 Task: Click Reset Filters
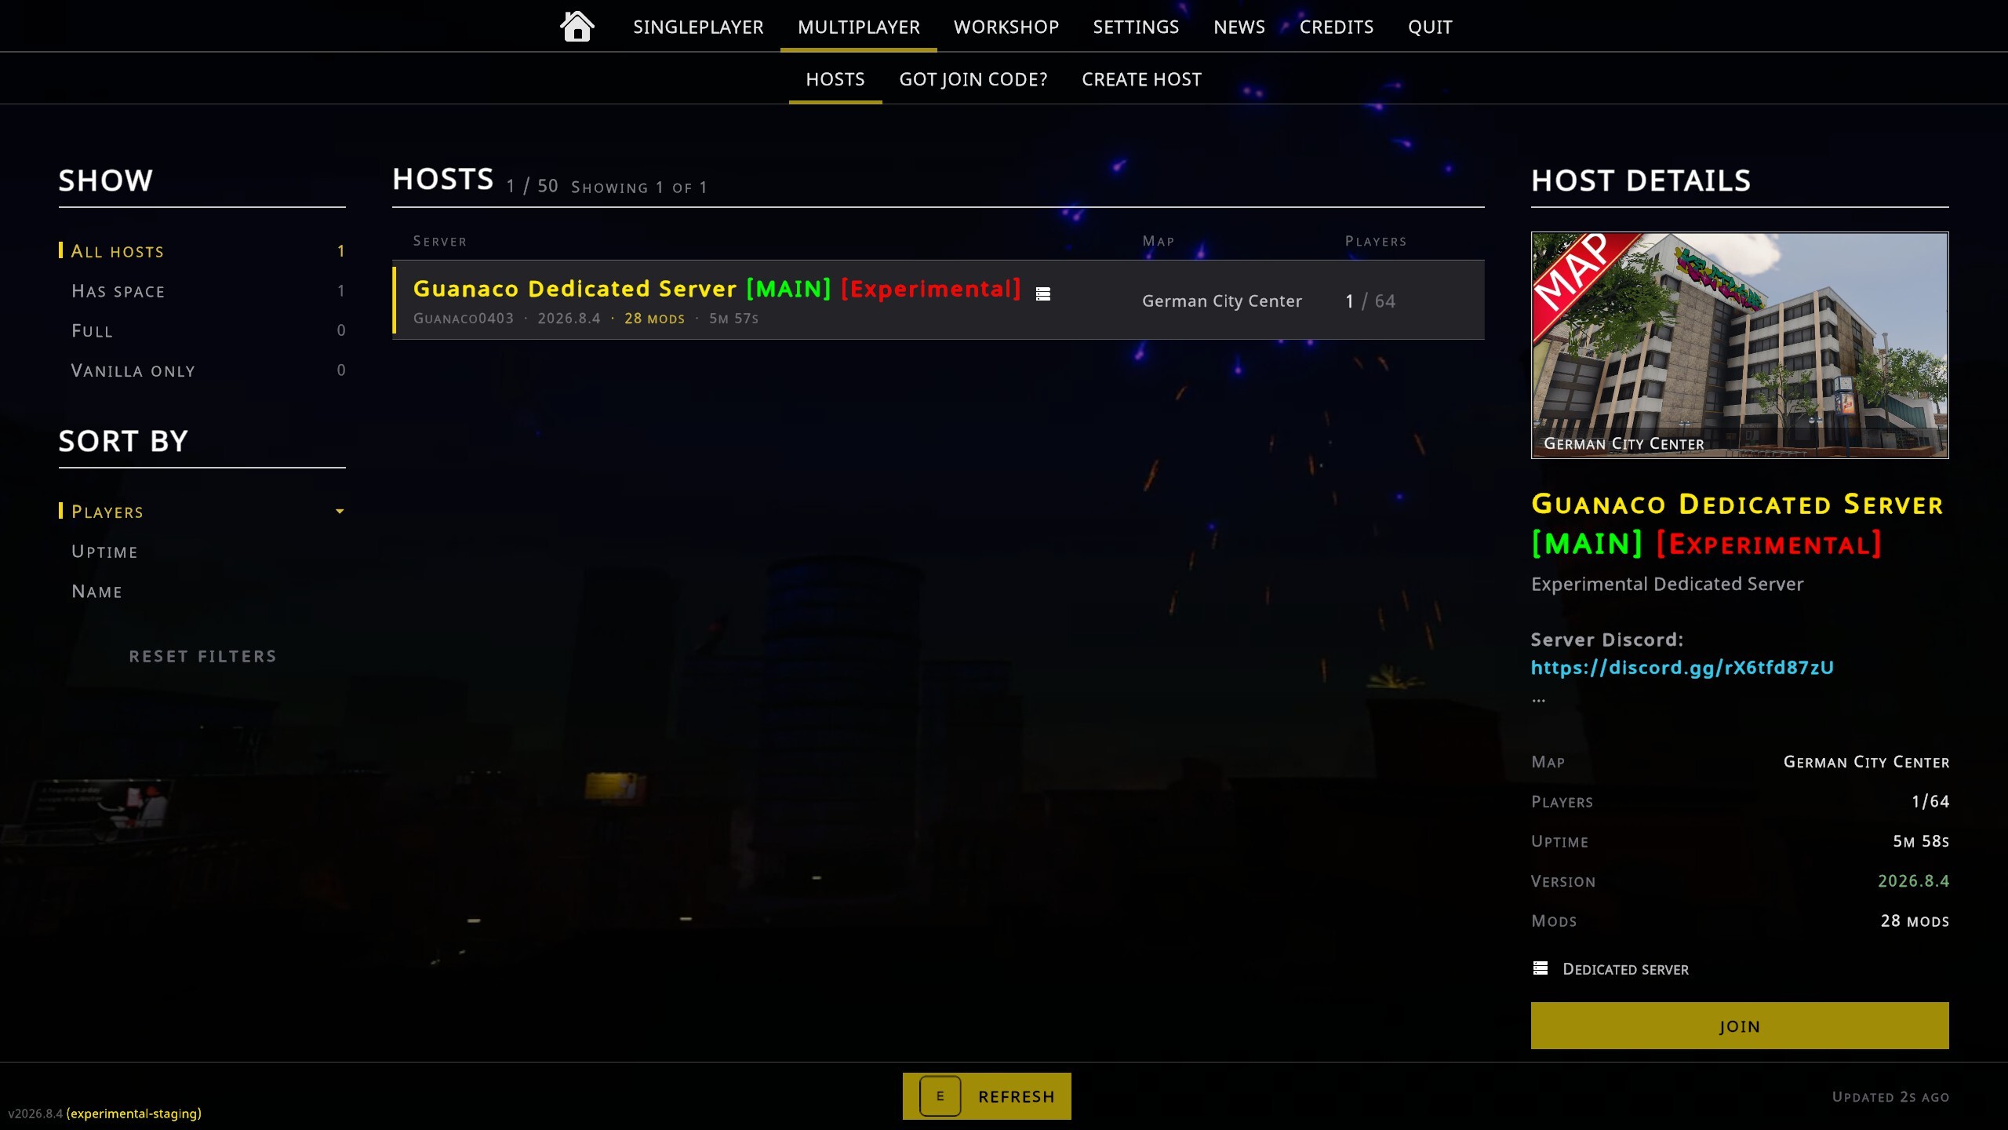(202, 656)
